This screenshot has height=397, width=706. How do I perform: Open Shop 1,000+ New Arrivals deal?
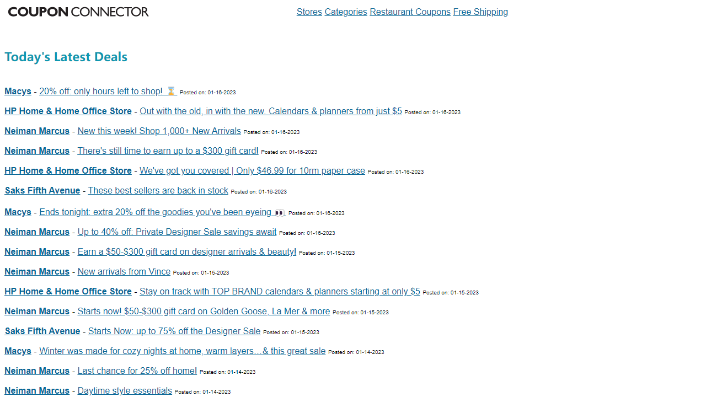(x=159, y=131)
